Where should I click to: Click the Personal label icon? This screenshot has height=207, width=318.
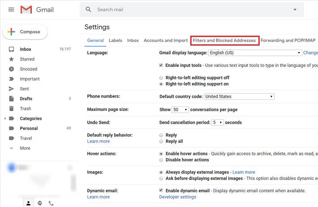[x=12, y=128]
